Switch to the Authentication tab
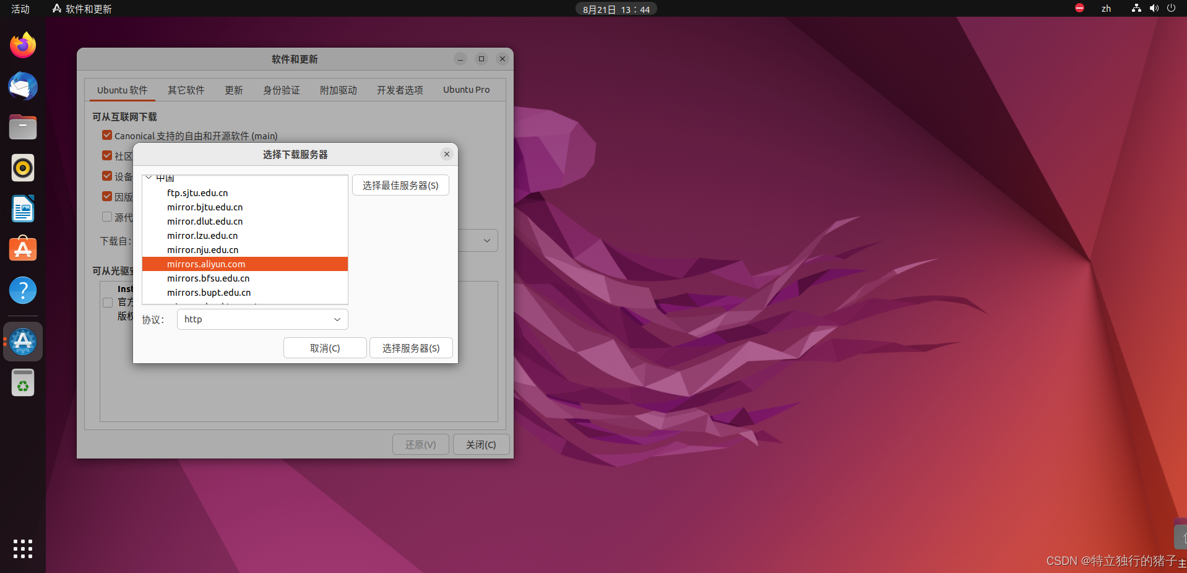The width and height of the screenshot is (1187, 573). coord(282,90)
